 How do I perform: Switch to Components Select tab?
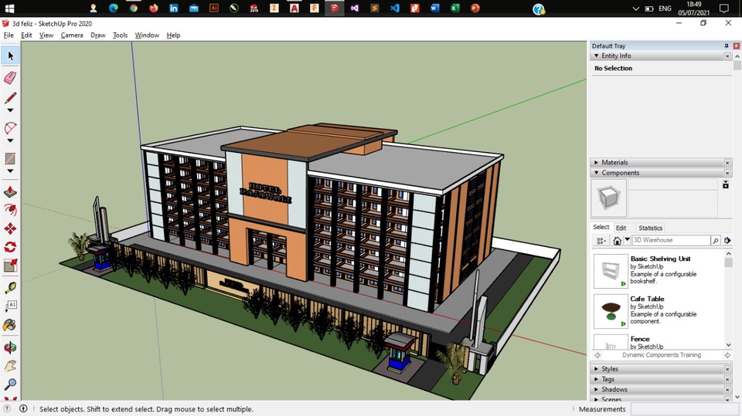601,228
